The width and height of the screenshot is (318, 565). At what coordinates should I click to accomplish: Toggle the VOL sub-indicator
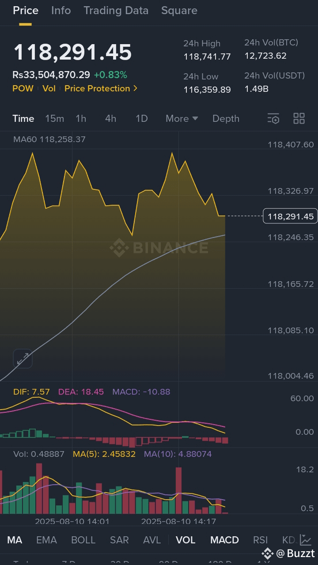[x=185, y=540]
